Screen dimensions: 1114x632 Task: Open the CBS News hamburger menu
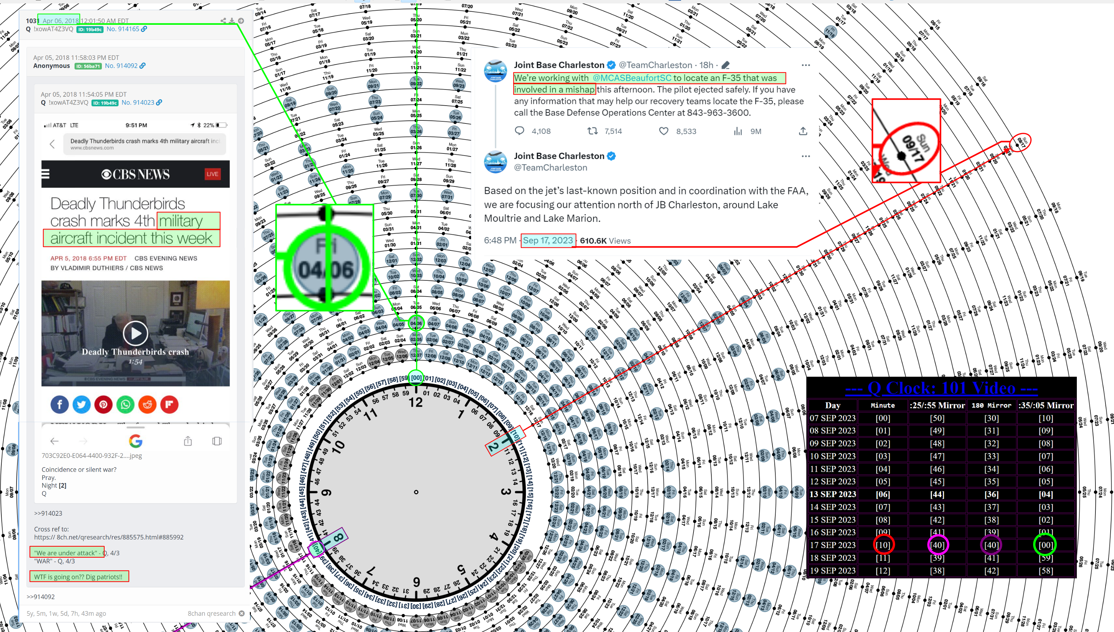click(45, 174)
